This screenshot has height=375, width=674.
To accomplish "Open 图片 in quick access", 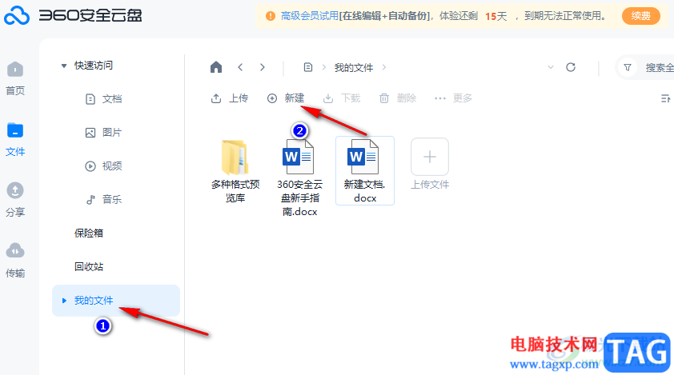I will [103, 133].
